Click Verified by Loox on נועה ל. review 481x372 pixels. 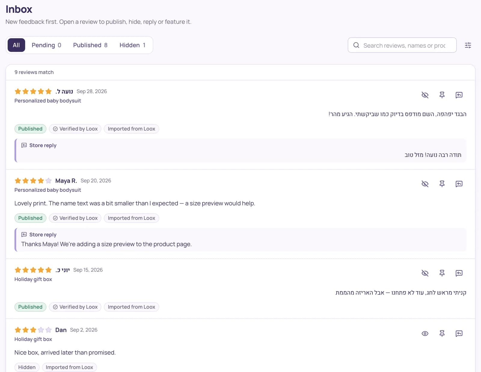pyautogui.click(x=75, y=129)
